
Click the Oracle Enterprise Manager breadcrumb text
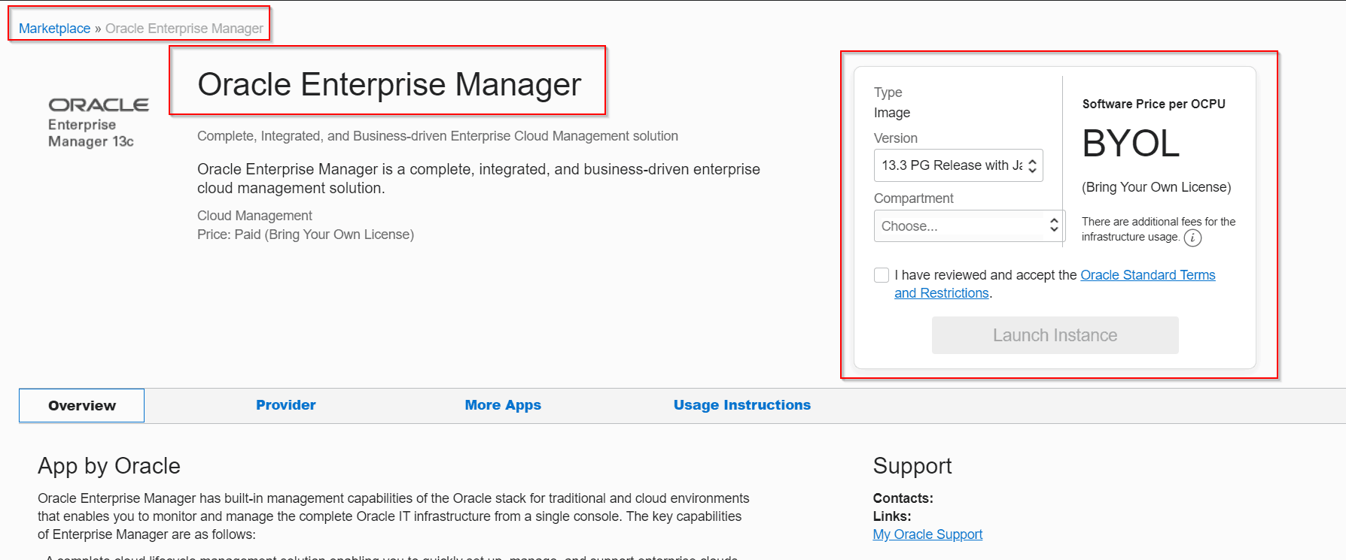click(x=184, y=29)
